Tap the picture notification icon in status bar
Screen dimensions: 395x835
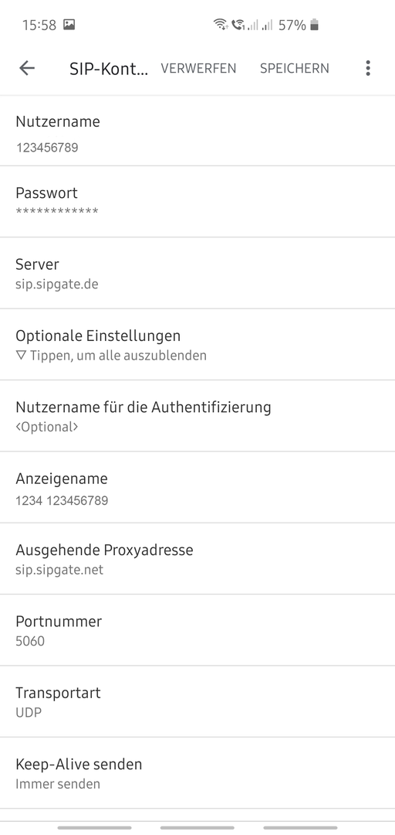69,25
